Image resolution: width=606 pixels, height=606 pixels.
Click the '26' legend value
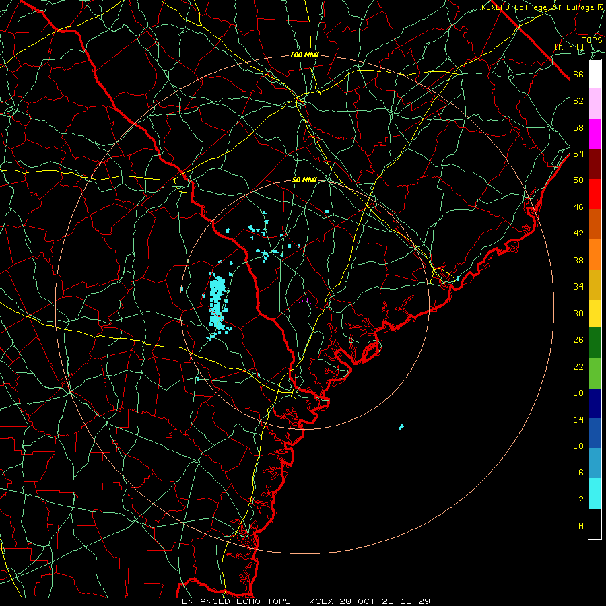pyautogui.click(x=578, y=340)
